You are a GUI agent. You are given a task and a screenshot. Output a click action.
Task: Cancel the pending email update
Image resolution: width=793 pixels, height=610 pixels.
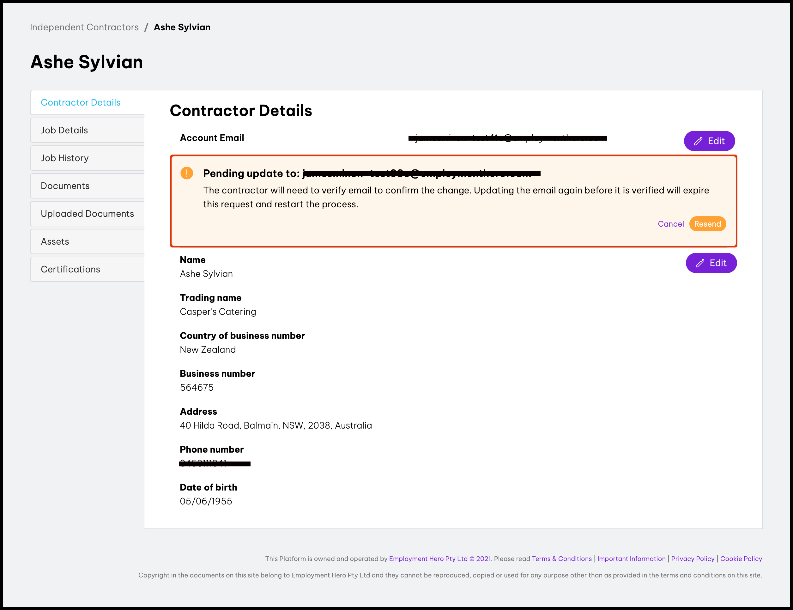[x=670, y=224]
